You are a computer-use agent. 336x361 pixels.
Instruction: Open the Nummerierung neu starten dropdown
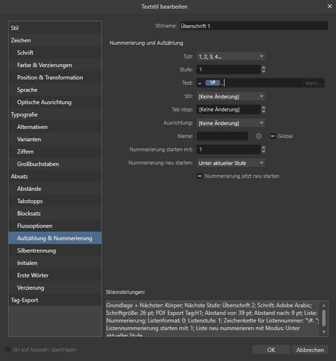231,163
